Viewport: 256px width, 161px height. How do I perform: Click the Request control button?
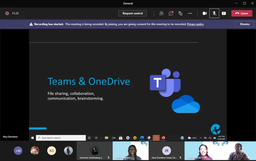(133, 14)
